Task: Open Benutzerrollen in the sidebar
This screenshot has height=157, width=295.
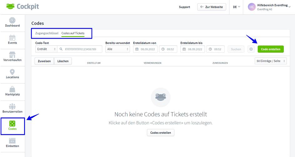Action: [x=12, y=108]
